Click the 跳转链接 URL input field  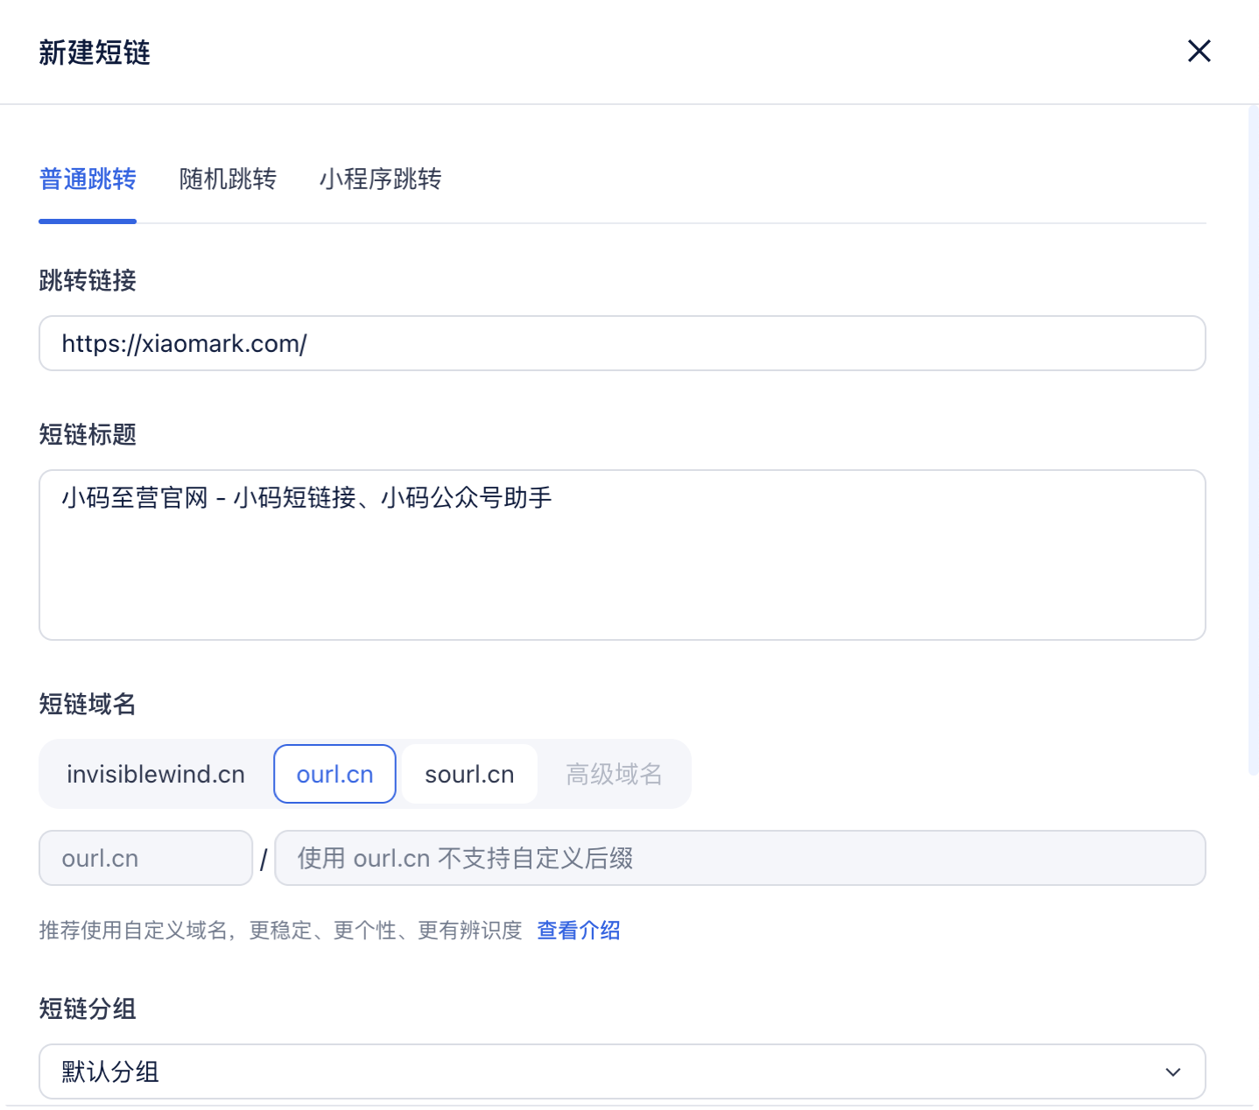622,343
